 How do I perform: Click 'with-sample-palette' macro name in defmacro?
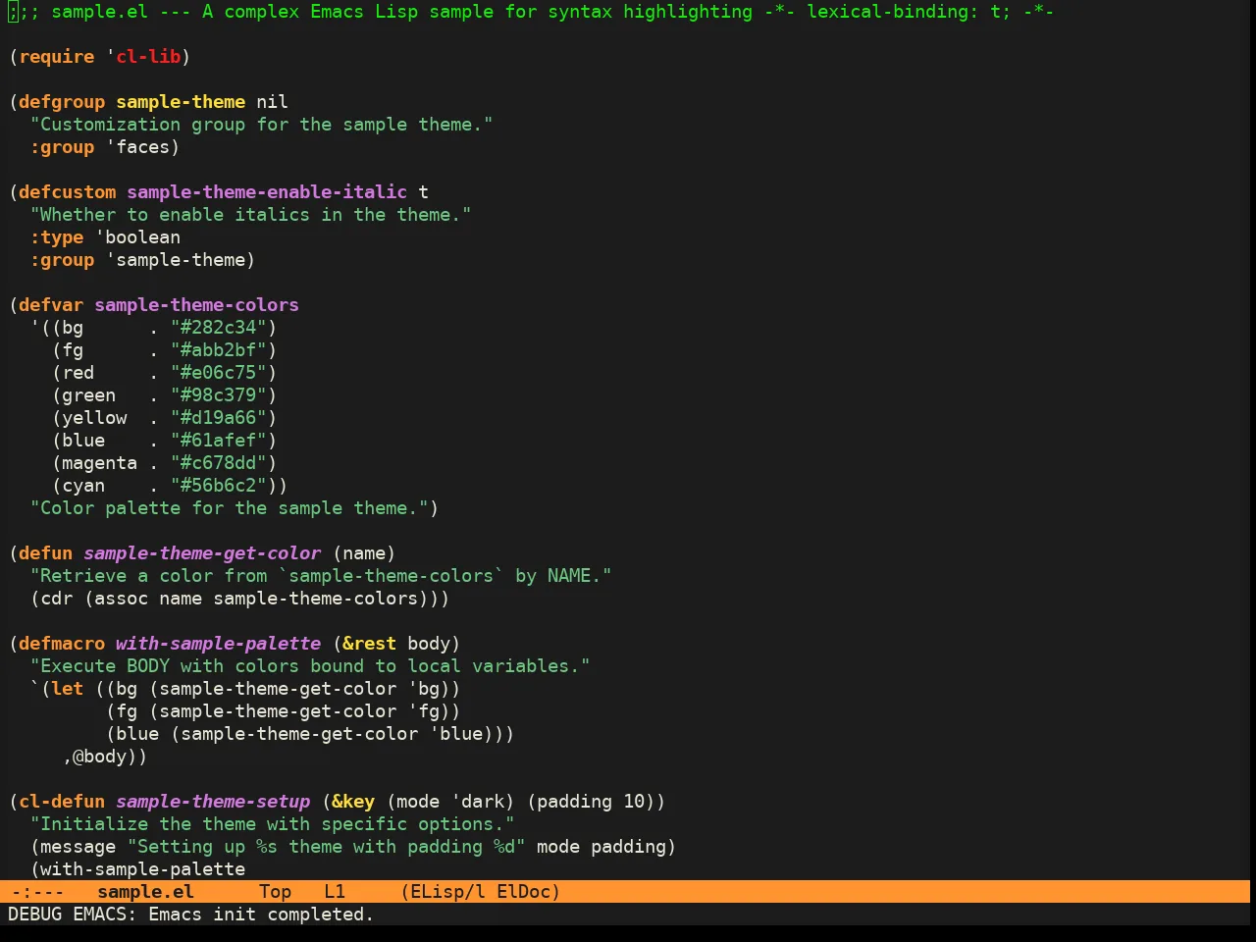click(x=218, y=644)
